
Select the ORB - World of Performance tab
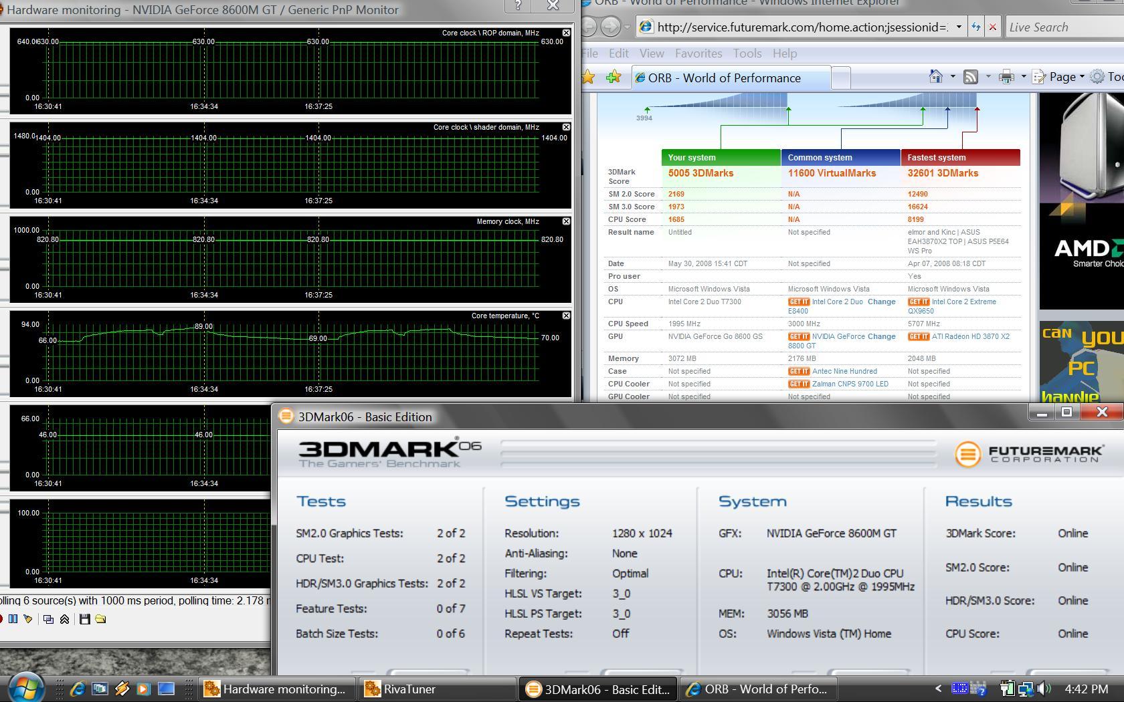(x=731, y=78)
